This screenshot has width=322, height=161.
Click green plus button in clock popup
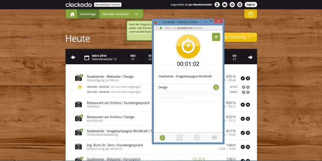[216, 37]
